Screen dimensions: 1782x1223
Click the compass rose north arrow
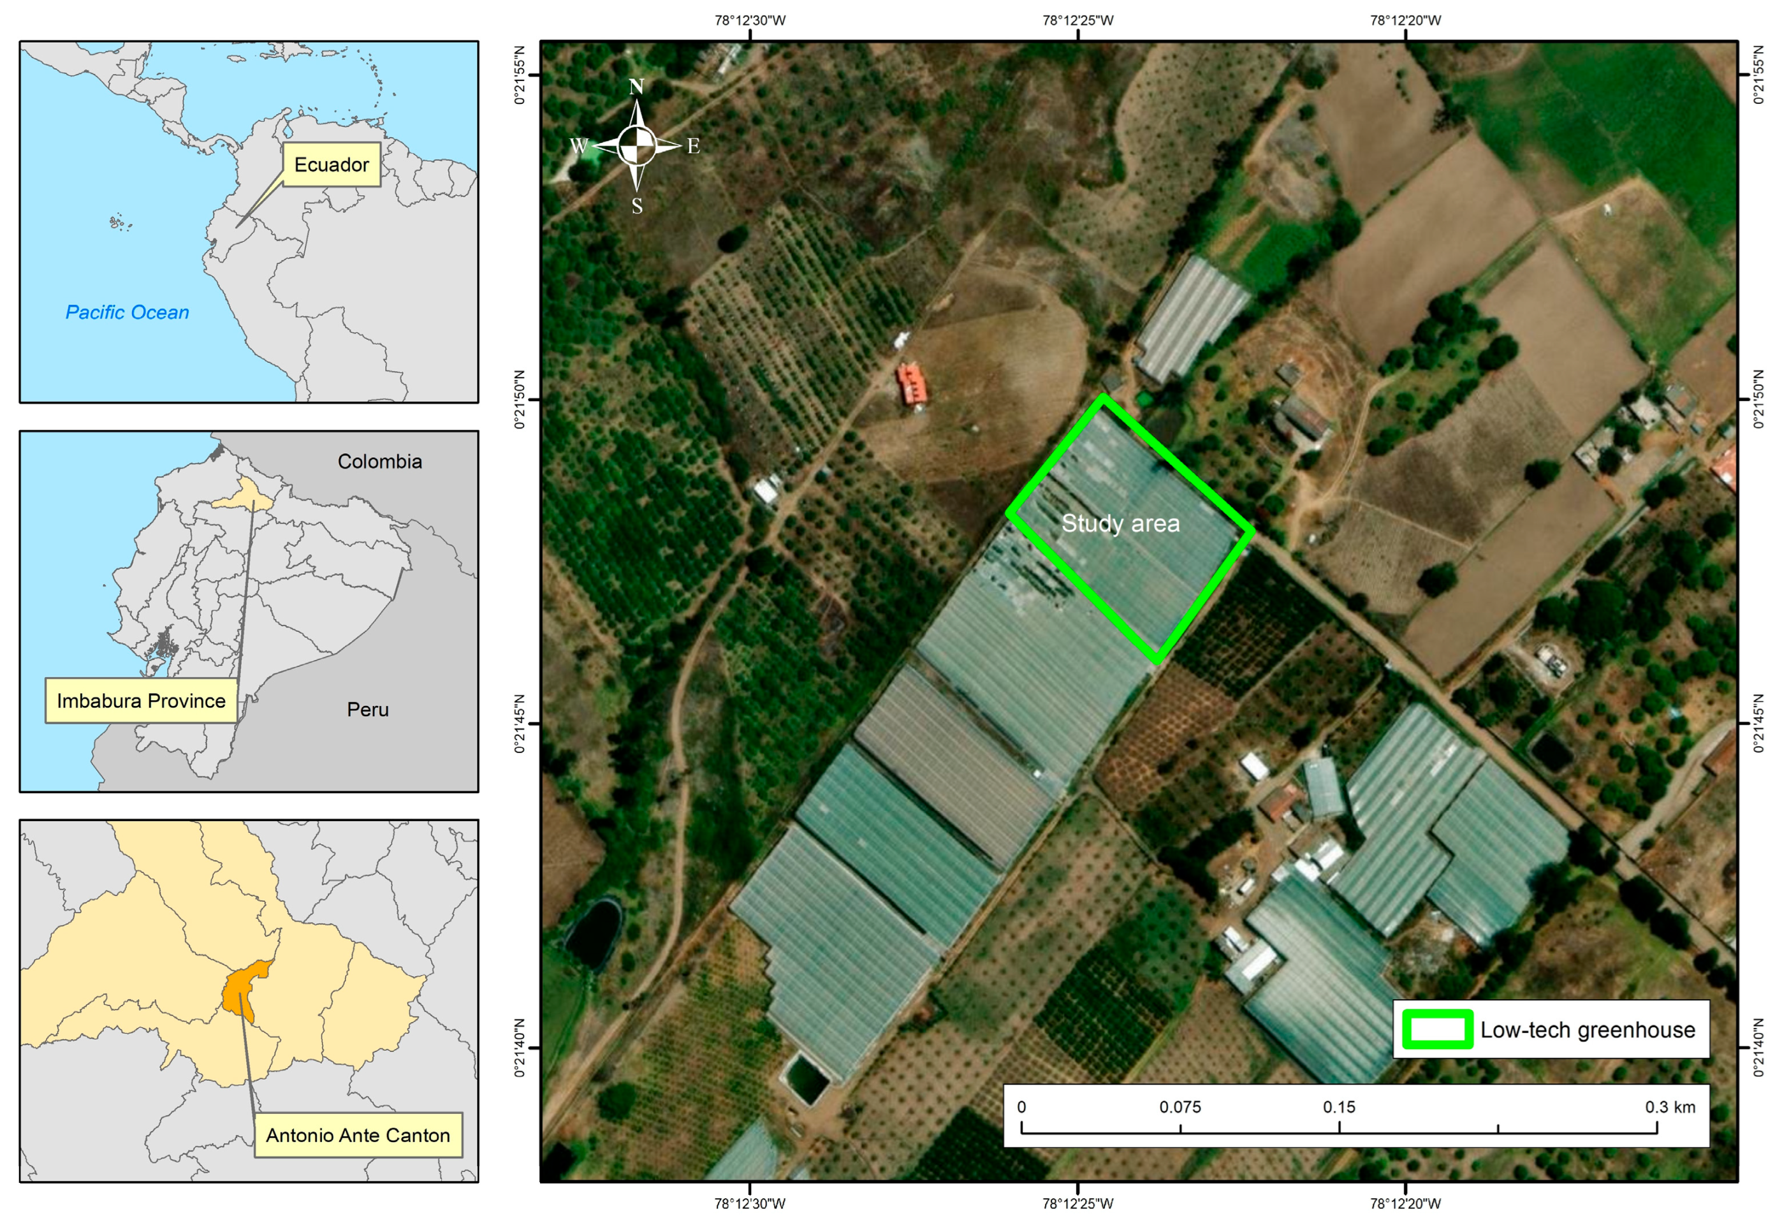tap(636, 113)
